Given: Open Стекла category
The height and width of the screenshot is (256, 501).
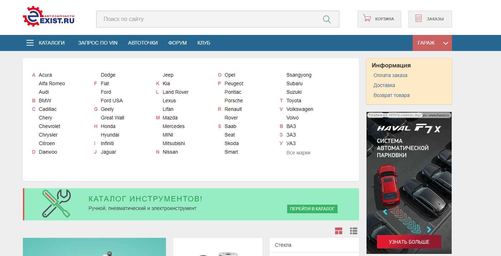Looking at the screenshot, I should [283, 245].
